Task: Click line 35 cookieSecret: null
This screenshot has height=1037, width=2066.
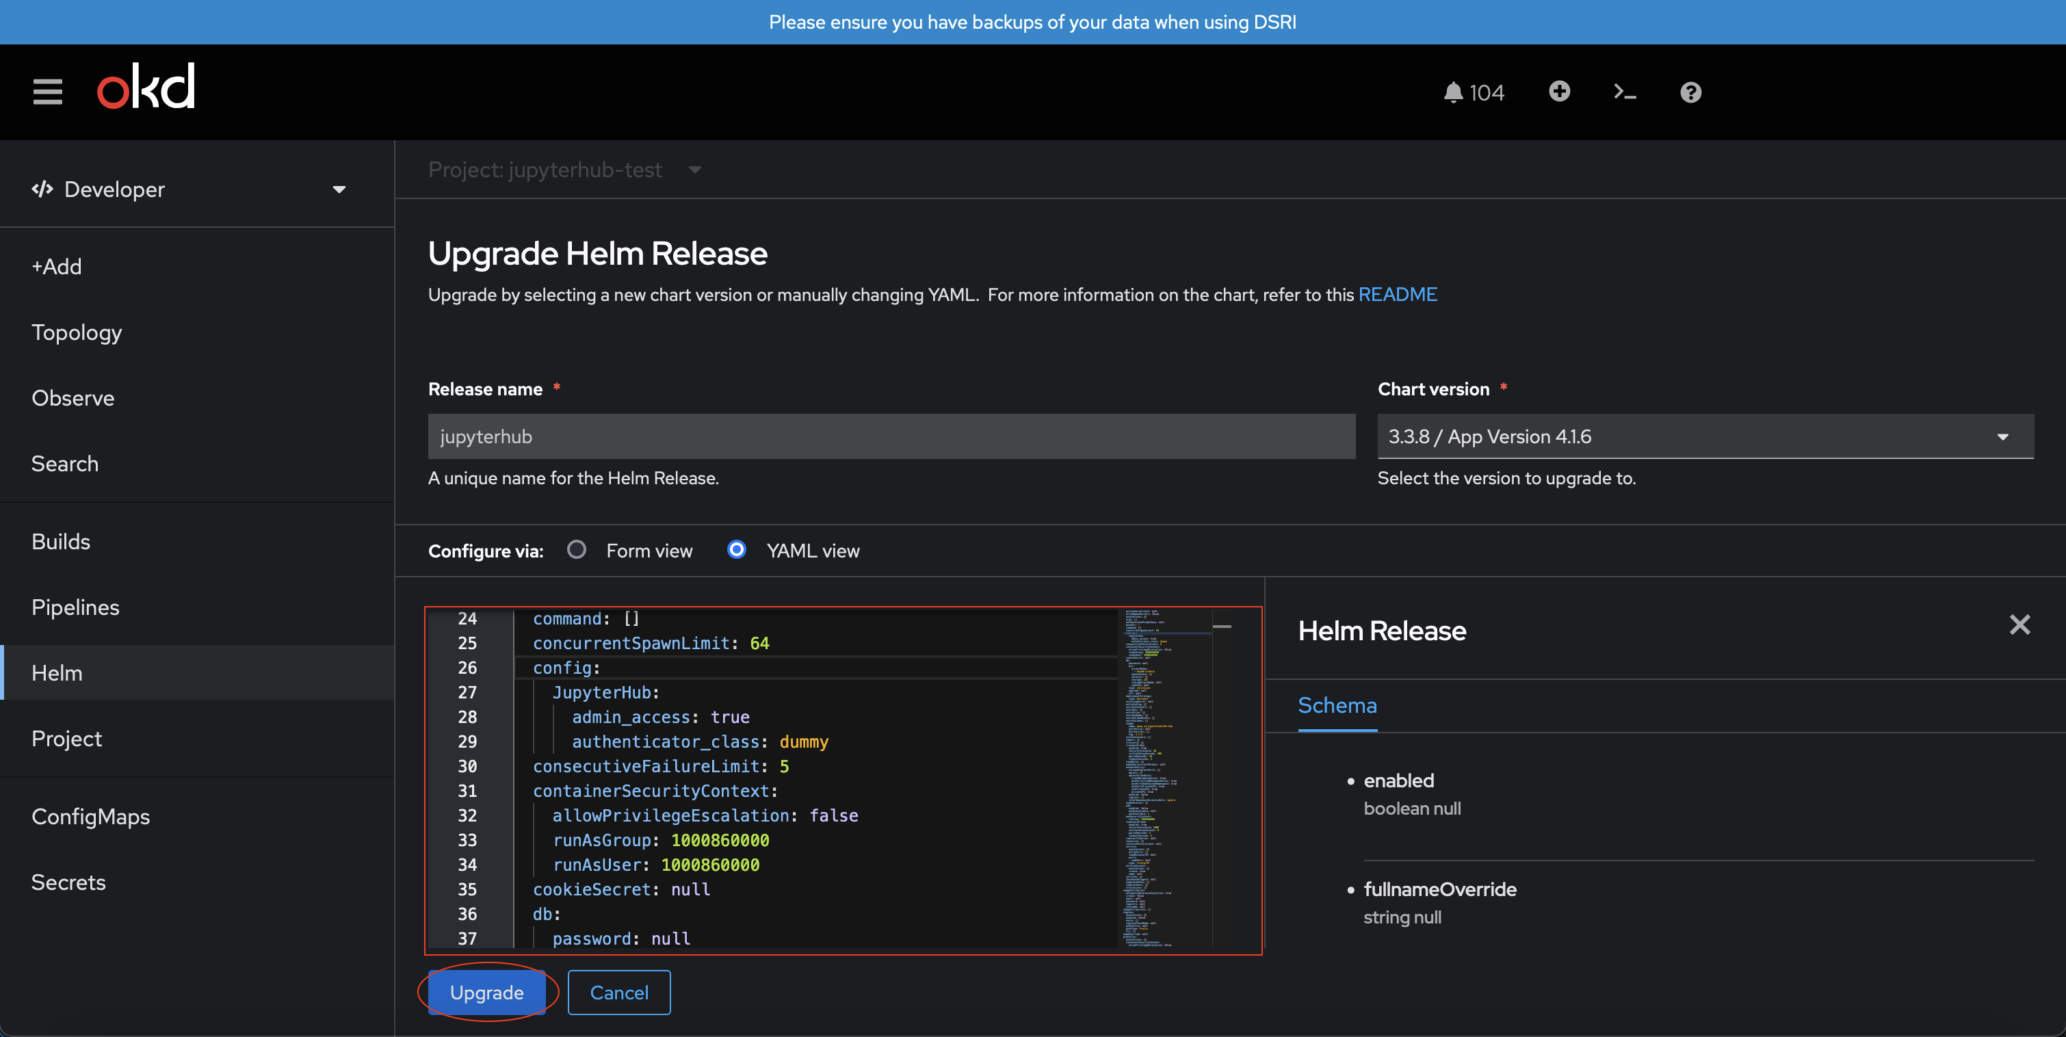Action: 622,889
